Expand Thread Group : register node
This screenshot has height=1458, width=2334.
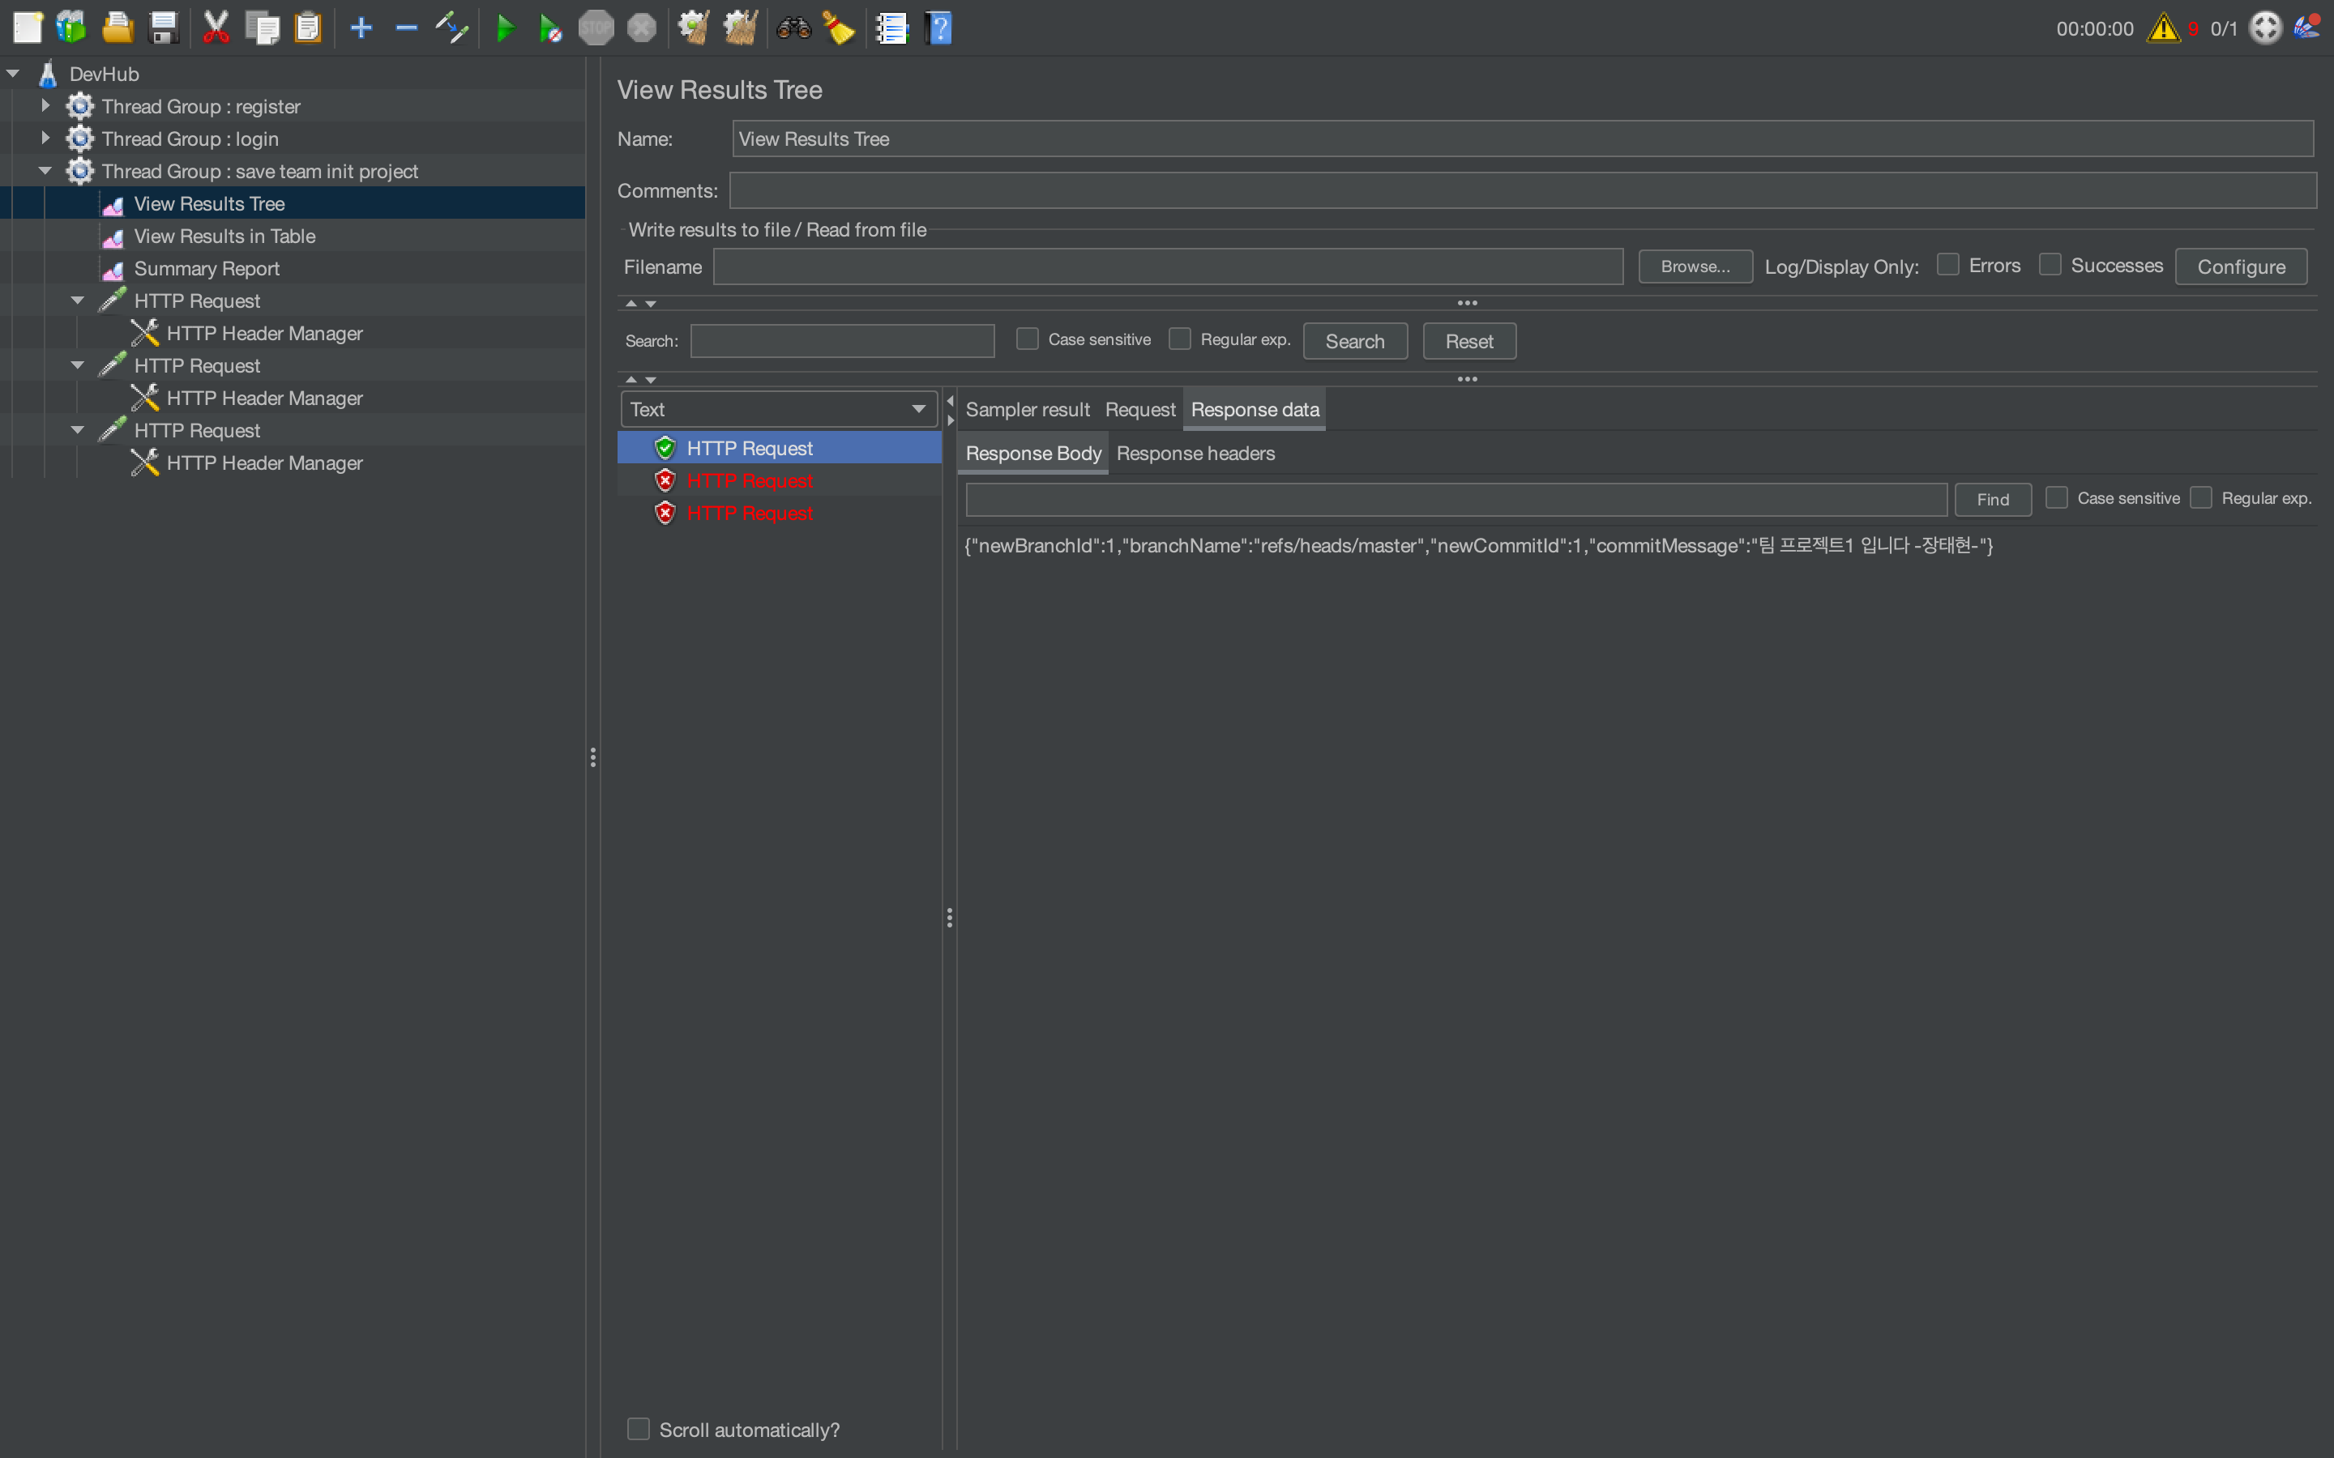45,106
